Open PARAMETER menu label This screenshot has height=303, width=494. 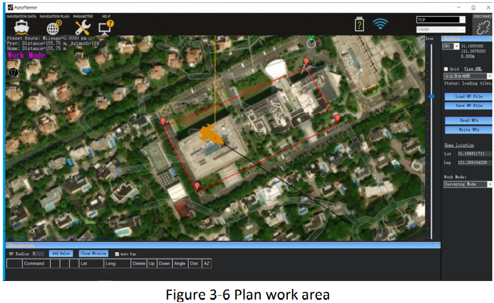[x=83, y=16]
